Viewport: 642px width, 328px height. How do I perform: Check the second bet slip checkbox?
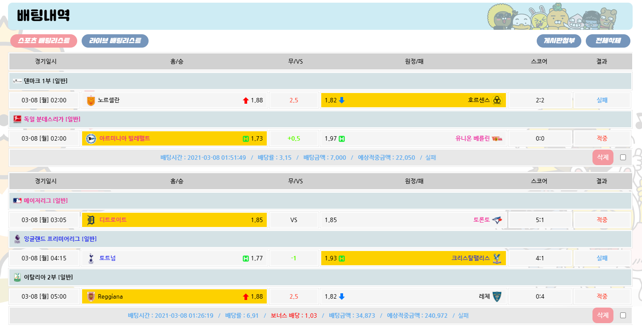623,316
